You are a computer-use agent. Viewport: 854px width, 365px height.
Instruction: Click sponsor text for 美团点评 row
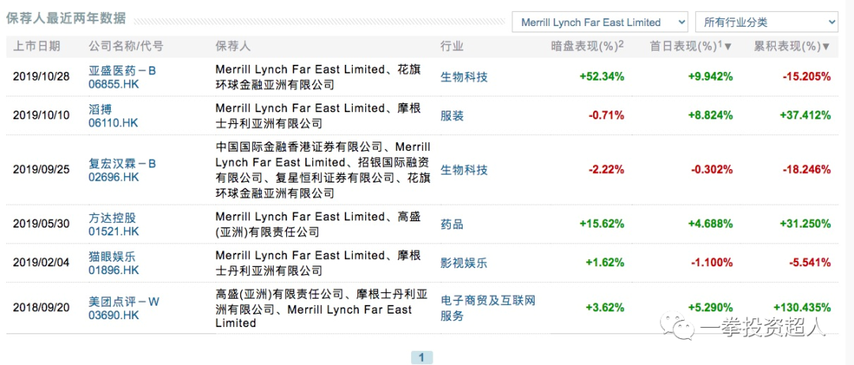point(321,308)
